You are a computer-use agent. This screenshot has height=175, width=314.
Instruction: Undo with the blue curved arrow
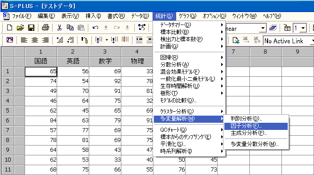pos(95,28)
